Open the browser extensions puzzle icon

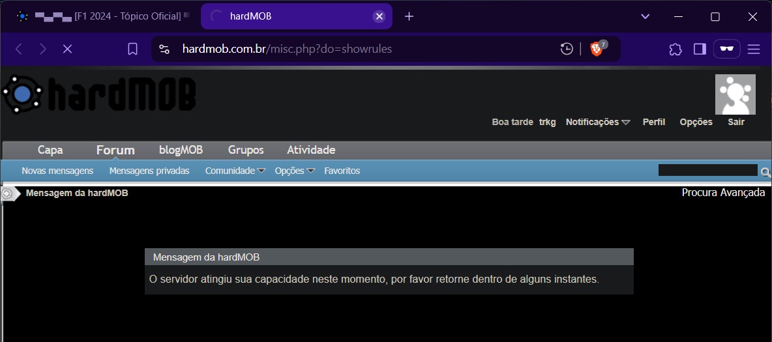[675, 49]
